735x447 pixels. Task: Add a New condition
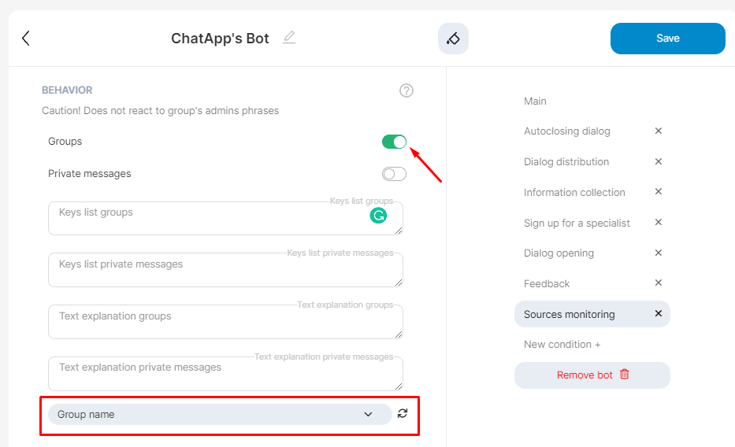[x=562, y=345]
